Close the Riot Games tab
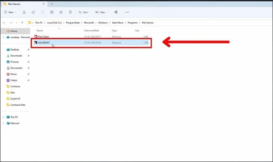The width and height of the screenshot is (273, 162). 44,4
